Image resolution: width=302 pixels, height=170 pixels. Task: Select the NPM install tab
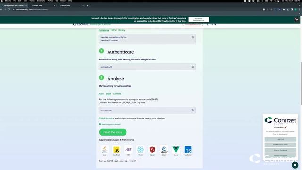tap(114, 30)
